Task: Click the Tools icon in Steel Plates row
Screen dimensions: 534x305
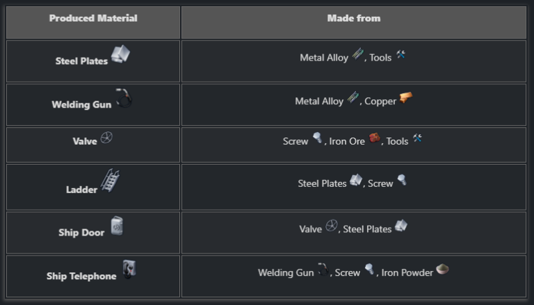Action: tap(400, 55)
